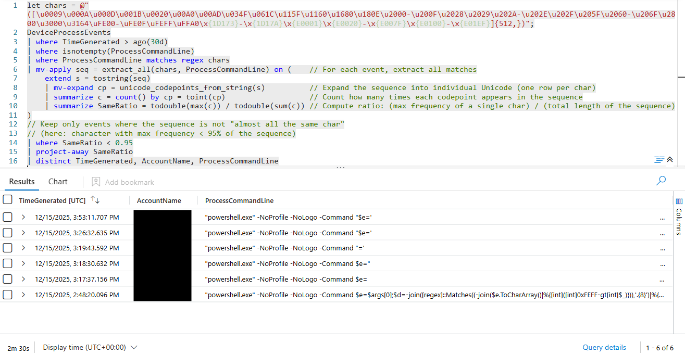Open the Columns panel icon
Viewport: 685px width, 355px height.
pos(679,201)
